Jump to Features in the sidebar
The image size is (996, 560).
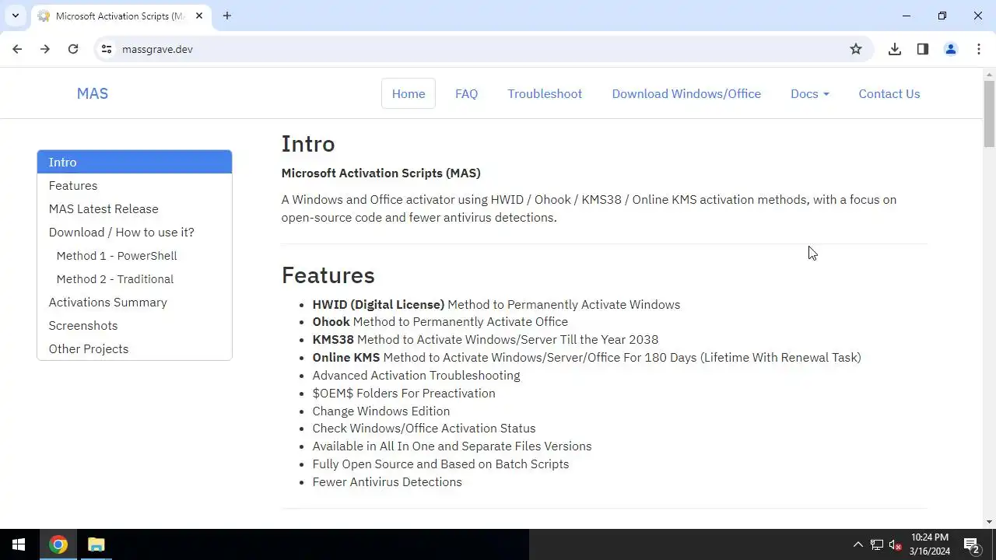[x=135, y=185]
